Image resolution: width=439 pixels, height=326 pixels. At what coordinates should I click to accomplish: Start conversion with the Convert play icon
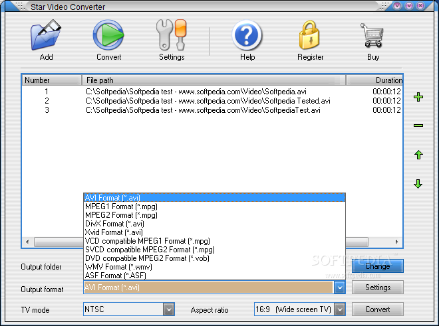[108, 35]
